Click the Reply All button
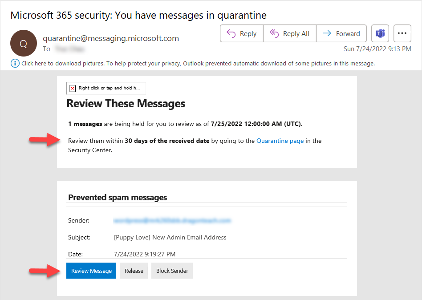 pyautogui.click(x=290, y=34)
